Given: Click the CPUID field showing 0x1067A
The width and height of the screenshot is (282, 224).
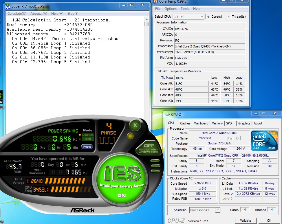Looking at the screenshot, I should coord(210,29).
